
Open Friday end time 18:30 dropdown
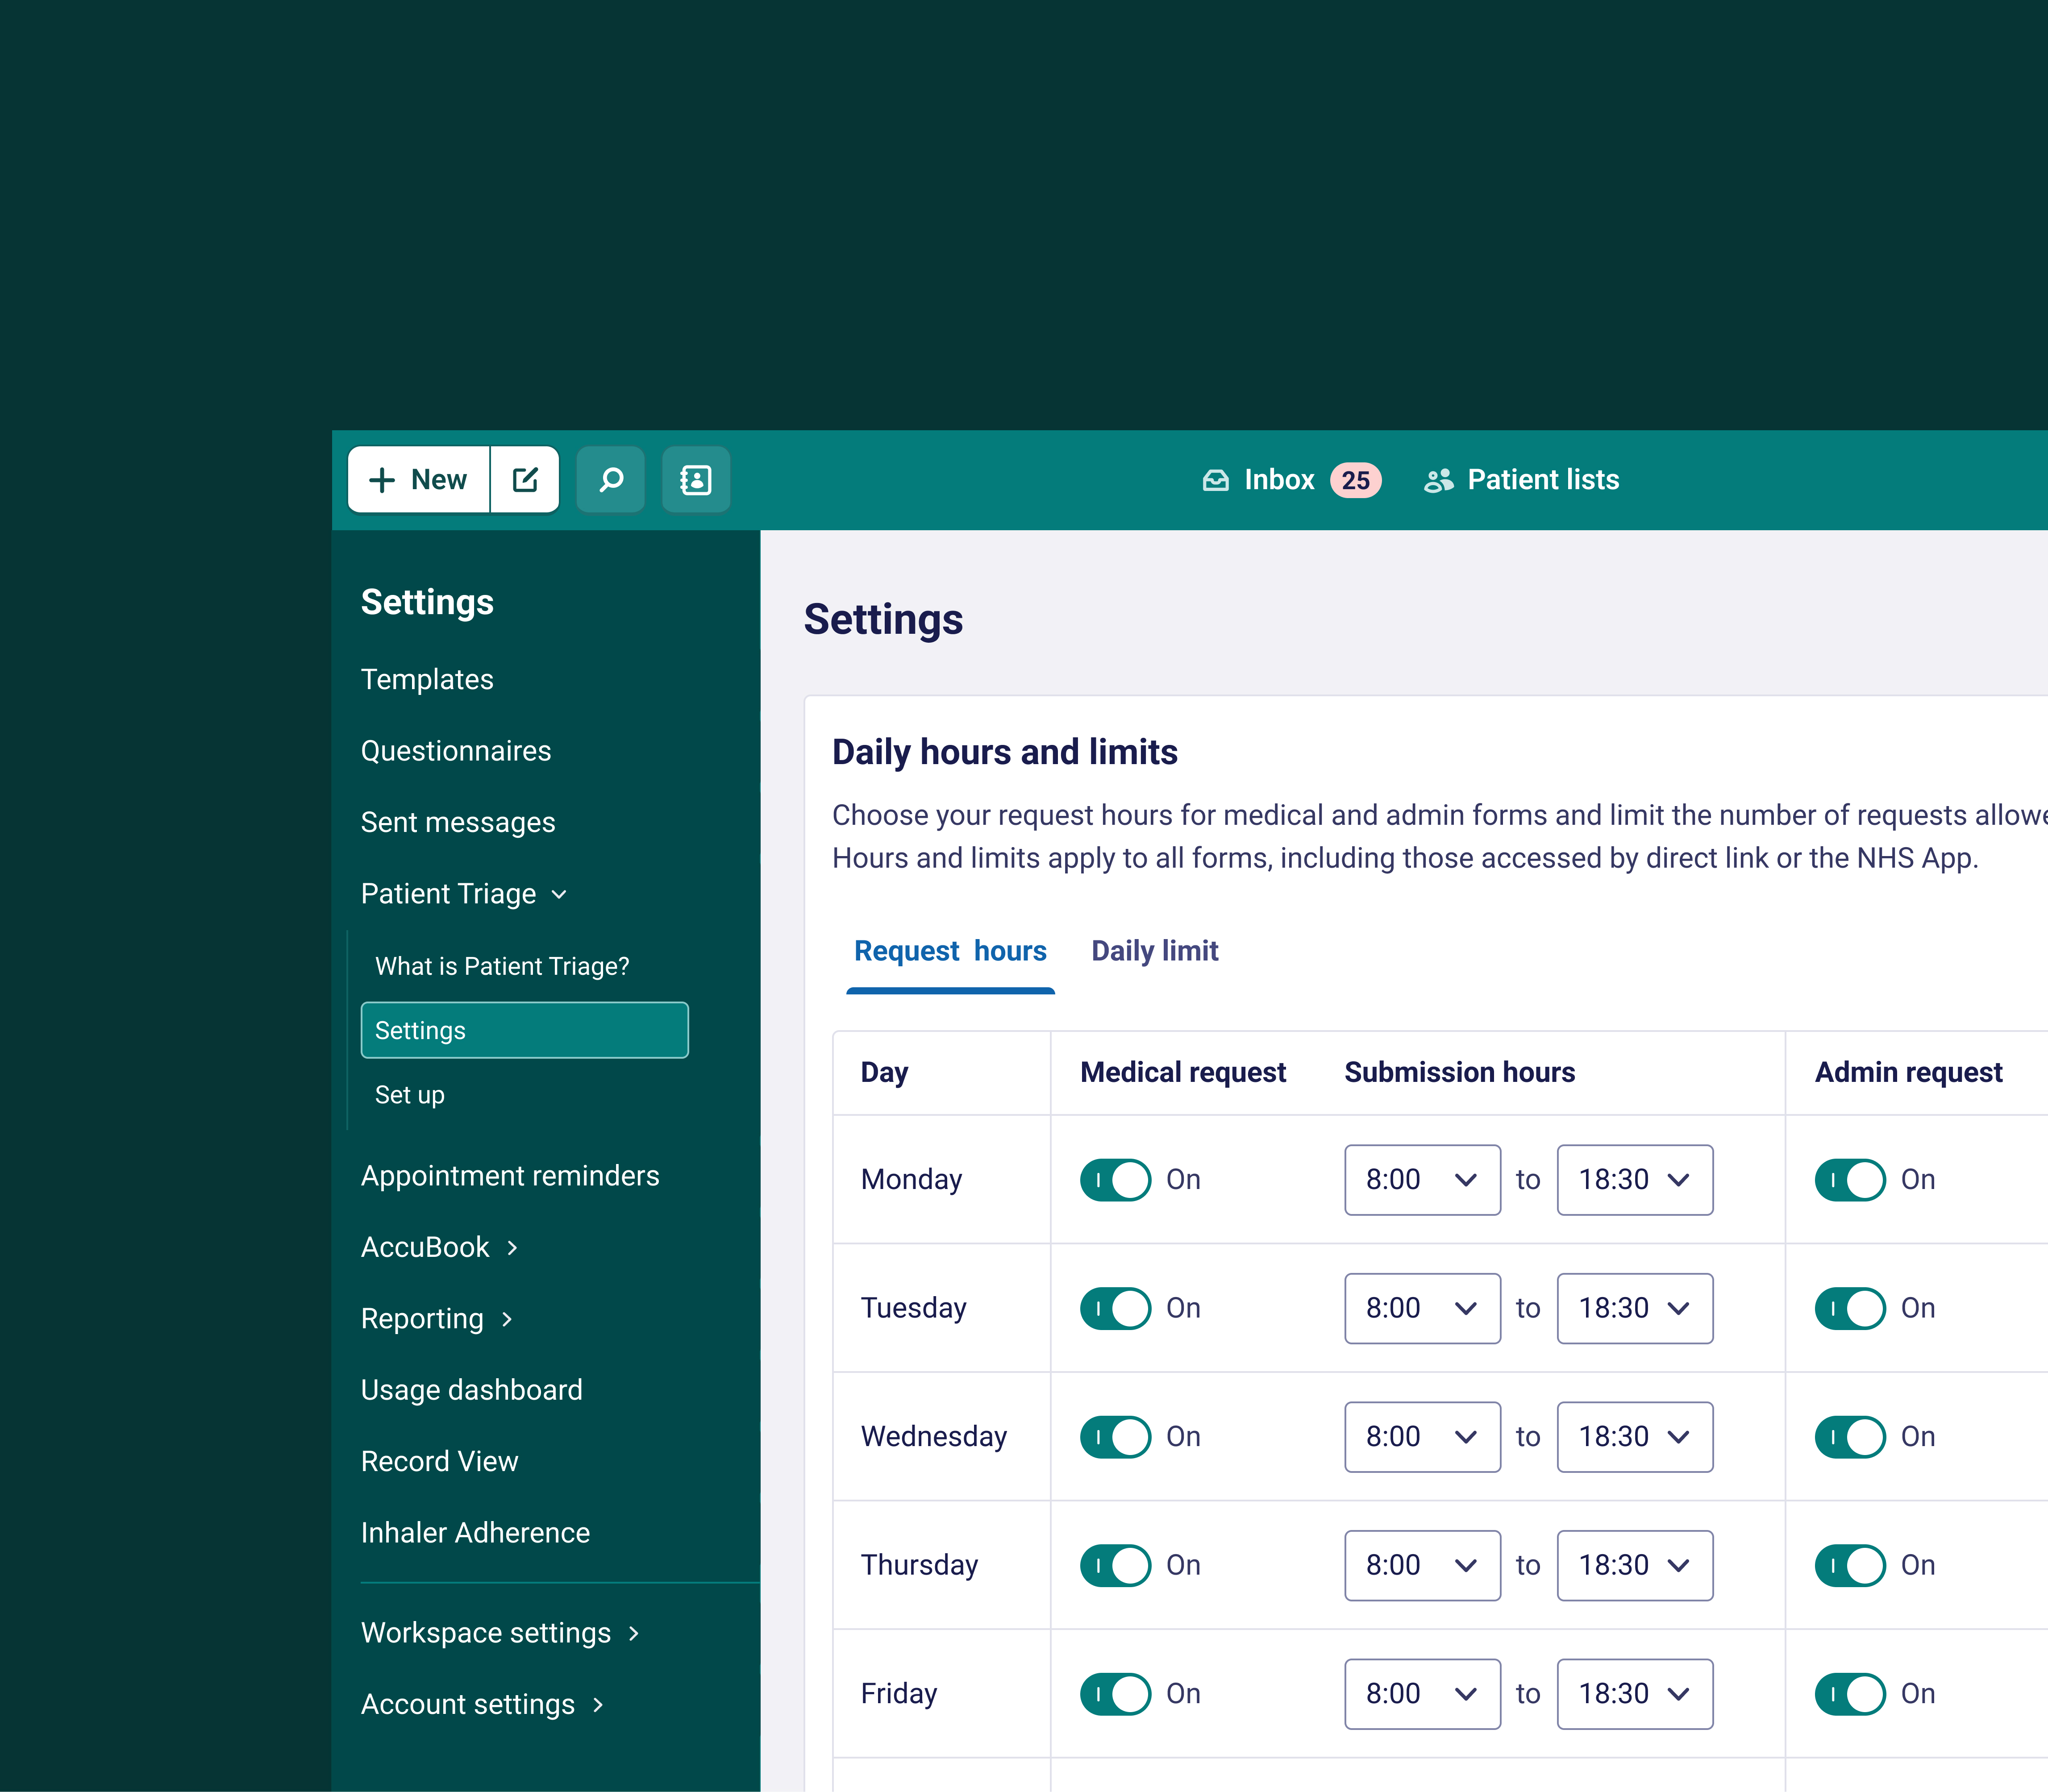[1635, 1694]
